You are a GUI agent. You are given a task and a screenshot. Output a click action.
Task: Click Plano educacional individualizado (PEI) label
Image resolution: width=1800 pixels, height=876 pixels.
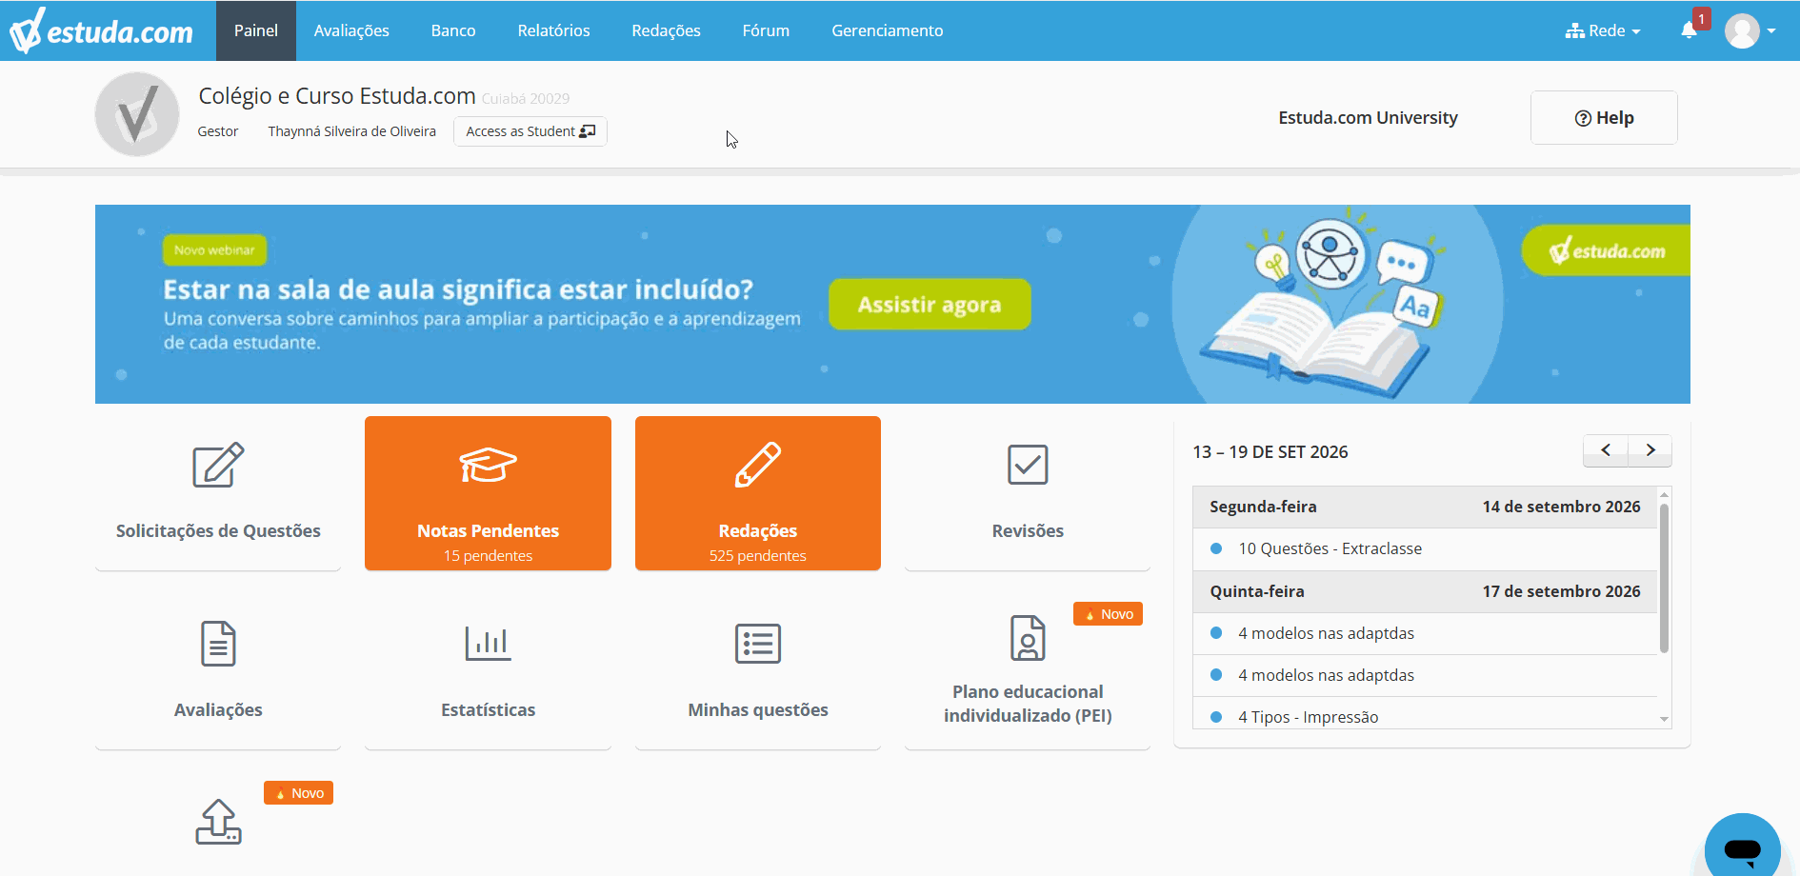[x=1028, y=704]
